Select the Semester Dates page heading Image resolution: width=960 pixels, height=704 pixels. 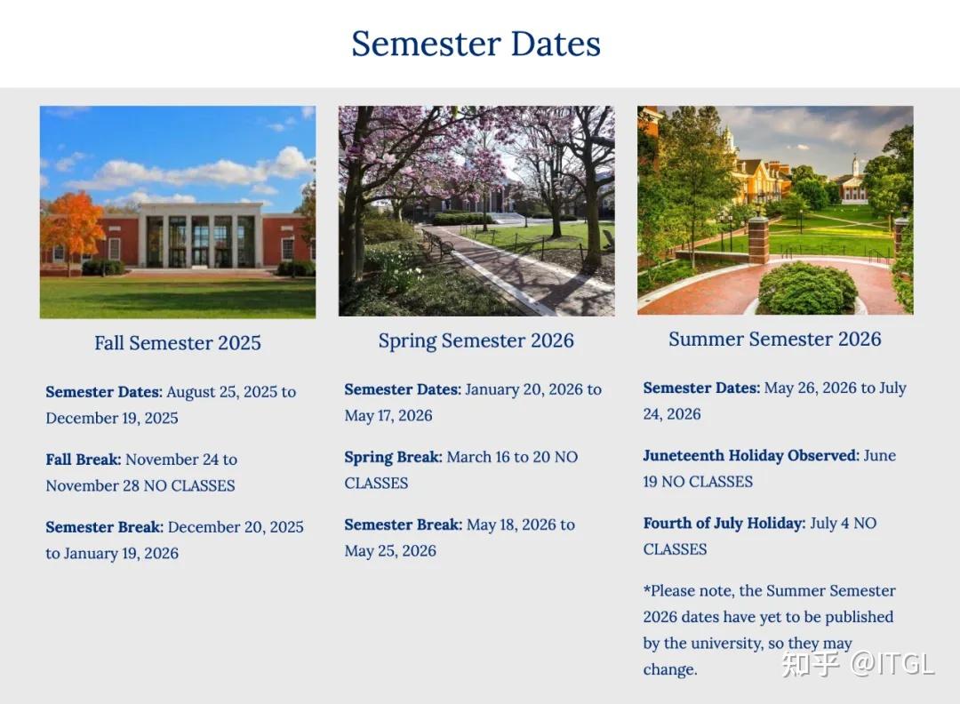pyautogui.click(x=476, y=44)
